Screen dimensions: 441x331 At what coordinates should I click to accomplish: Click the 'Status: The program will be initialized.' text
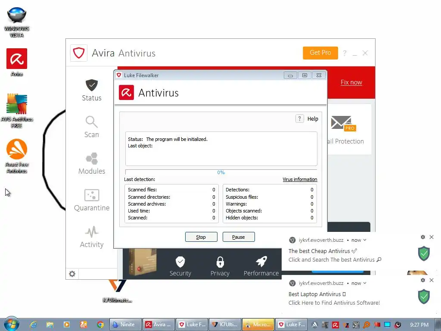[168, 139]
